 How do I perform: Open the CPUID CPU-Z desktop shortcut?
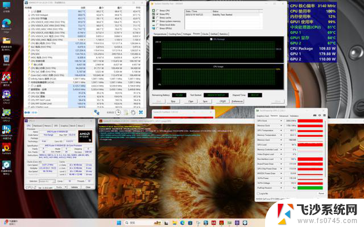coord(6,96)
